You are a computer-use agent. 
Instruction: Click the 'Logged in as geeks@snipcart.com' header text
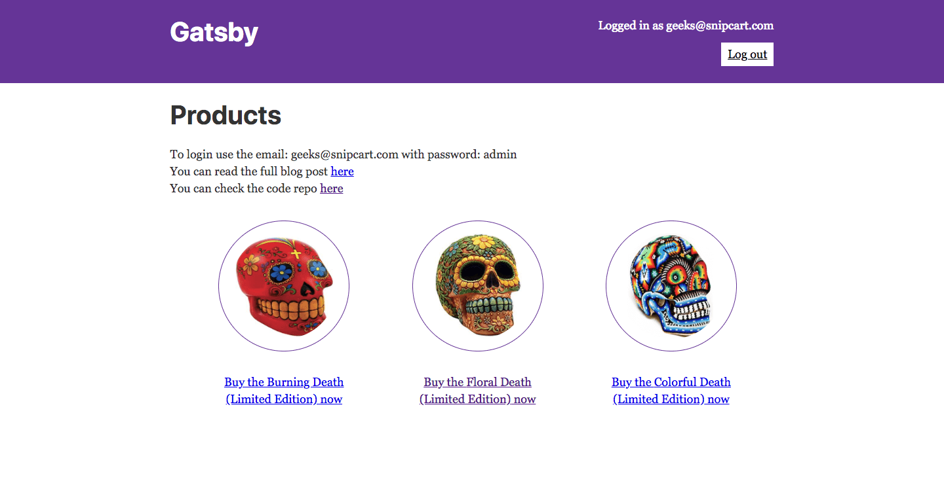pos(686,26)
